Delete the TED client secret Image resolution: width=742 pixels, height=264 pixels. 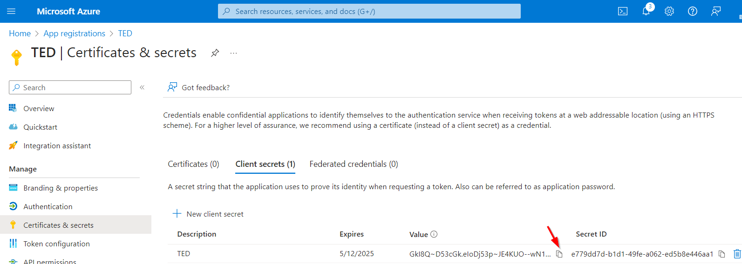[737, 254]
